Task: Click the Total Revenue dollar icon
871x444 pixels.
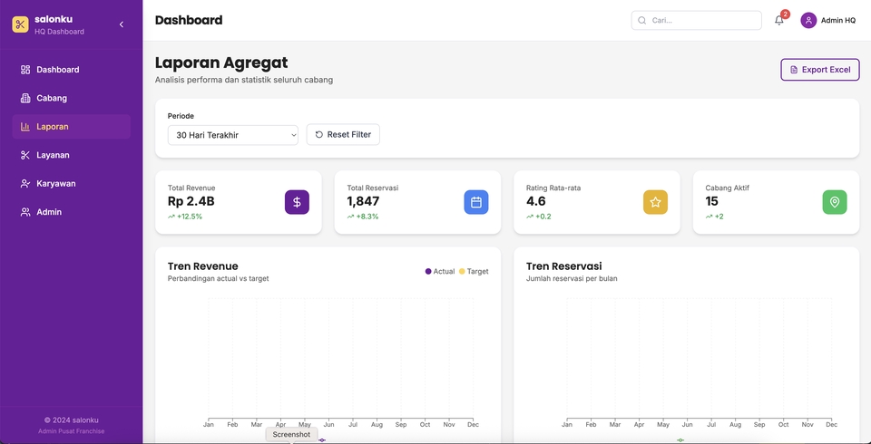Action: [297, 202]
